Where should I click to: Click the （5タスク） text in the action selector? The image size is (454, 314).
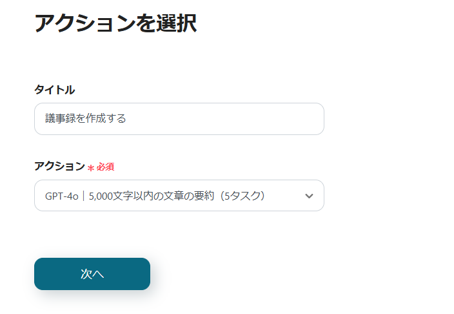(242, 196)
